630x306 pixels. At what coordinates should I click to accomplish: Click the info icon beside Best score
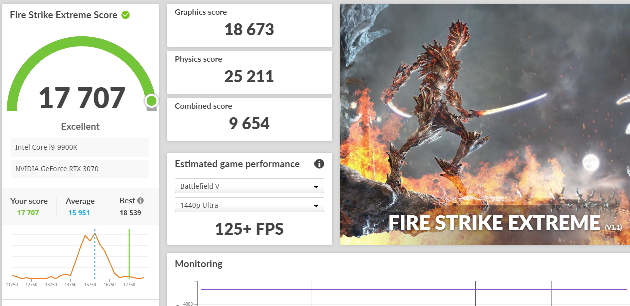[x=140, y=200]
